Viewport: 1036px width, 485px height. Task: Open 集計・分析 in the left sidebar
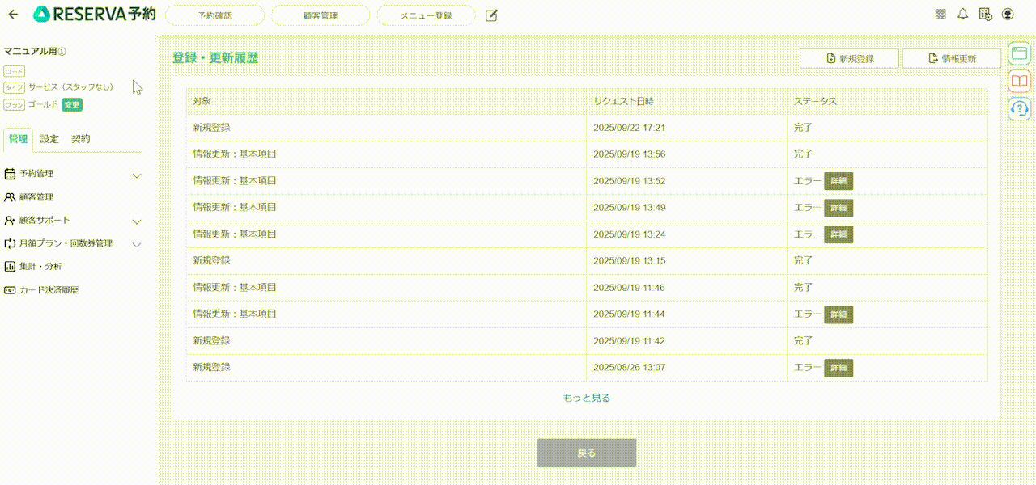tap(40, 267)
